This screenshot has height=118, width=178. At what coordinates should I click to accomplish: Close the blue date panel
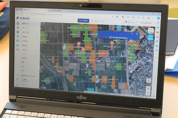pyautogui.click(x=137, y=34)
